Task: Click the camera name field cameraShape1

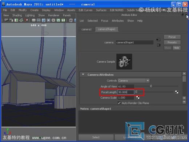Action: pos(134,42)
